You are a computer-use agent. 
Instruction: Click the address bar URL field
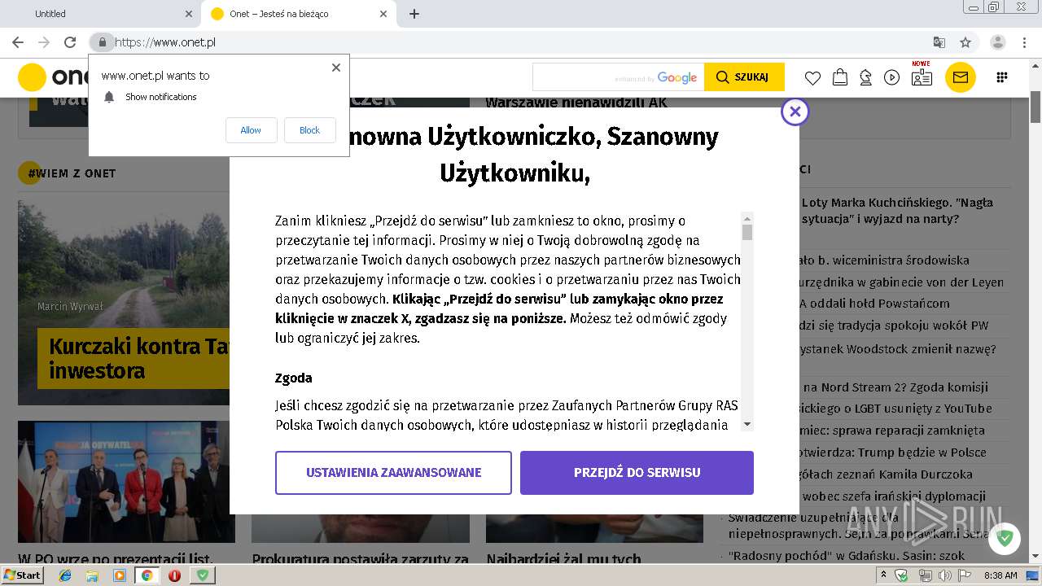click(521, 42)
